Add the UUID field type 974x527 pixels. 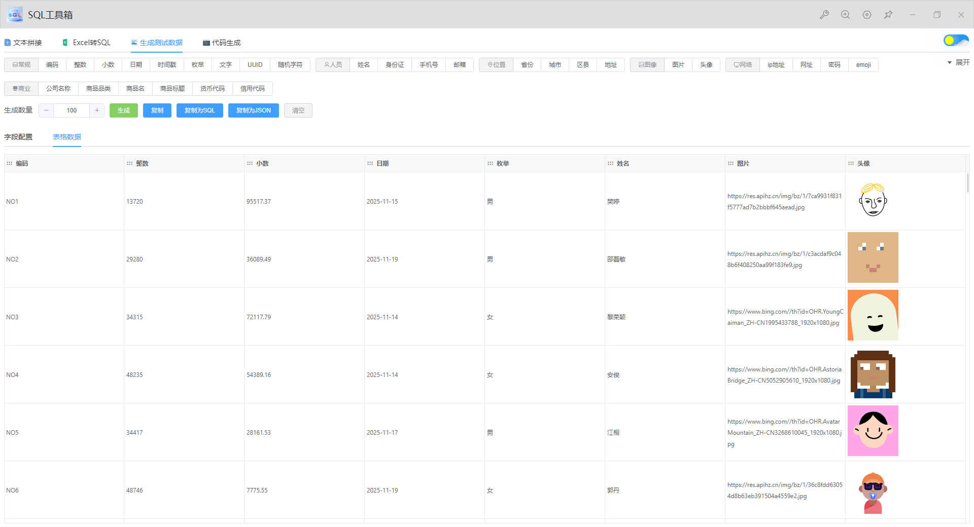pos(255,65)
